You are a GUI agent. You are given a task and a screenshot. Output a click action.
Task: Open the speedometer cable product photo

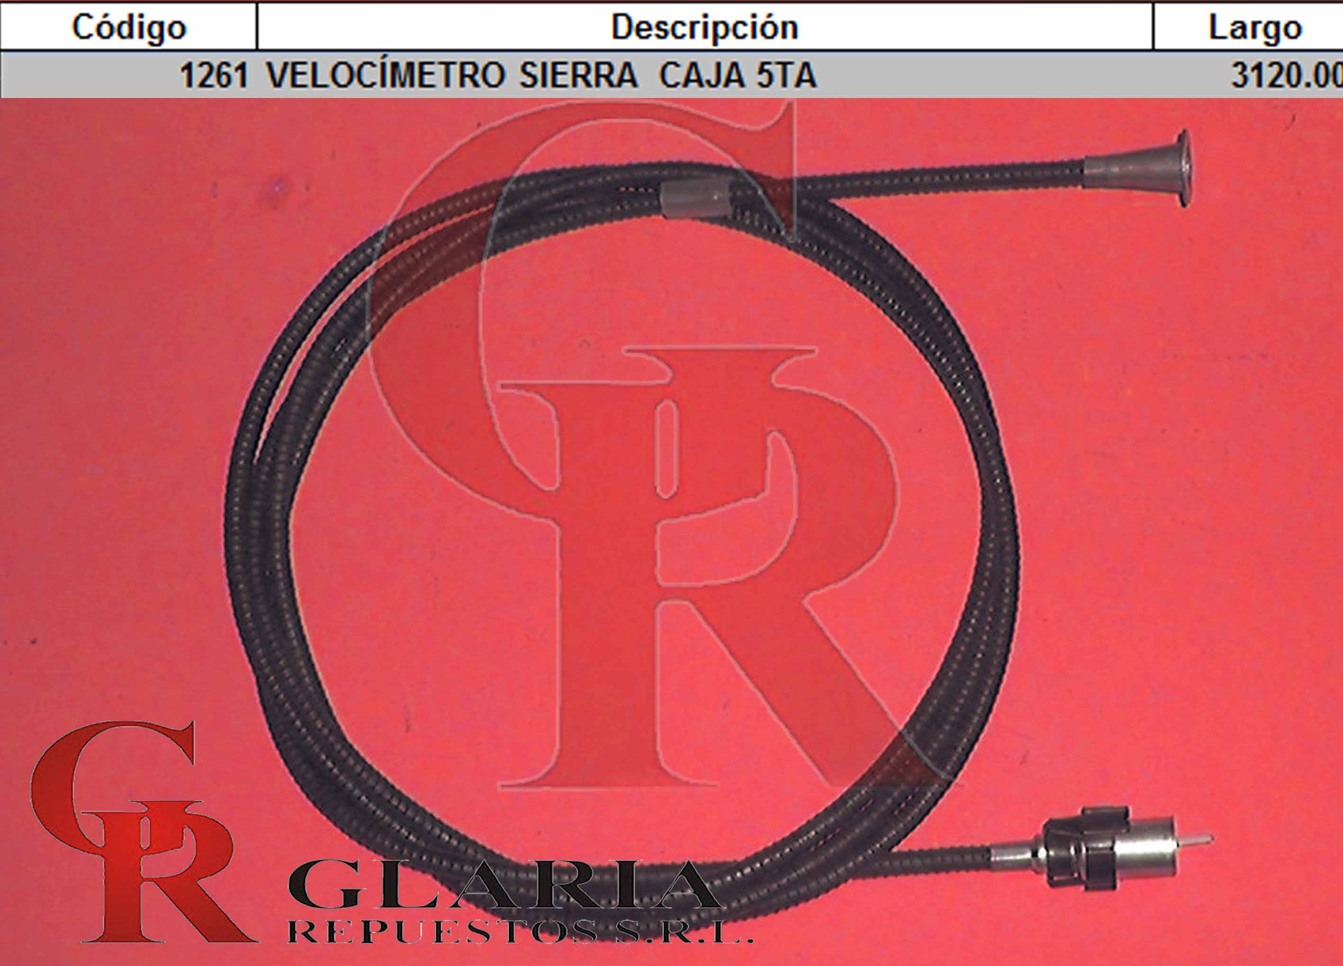[672, 531]
